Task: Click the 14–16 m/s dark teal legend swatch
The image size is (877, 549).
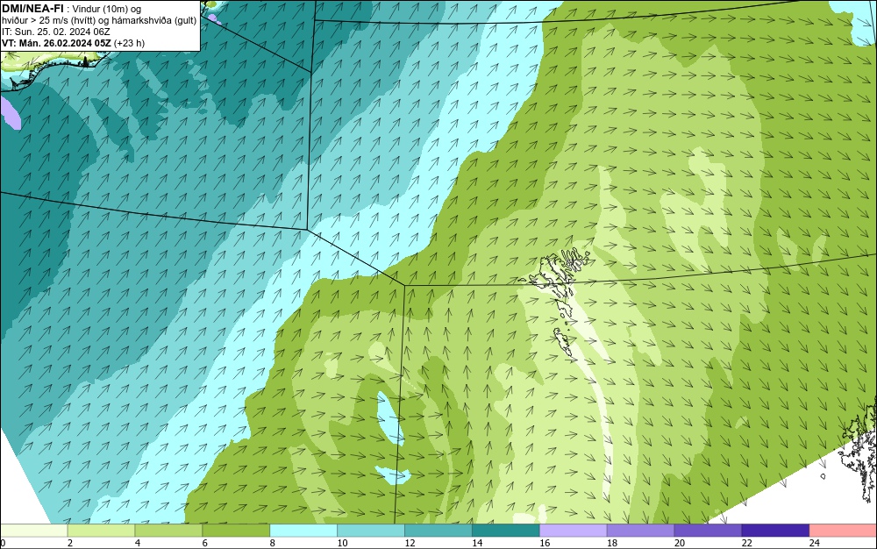Action: 506,531
